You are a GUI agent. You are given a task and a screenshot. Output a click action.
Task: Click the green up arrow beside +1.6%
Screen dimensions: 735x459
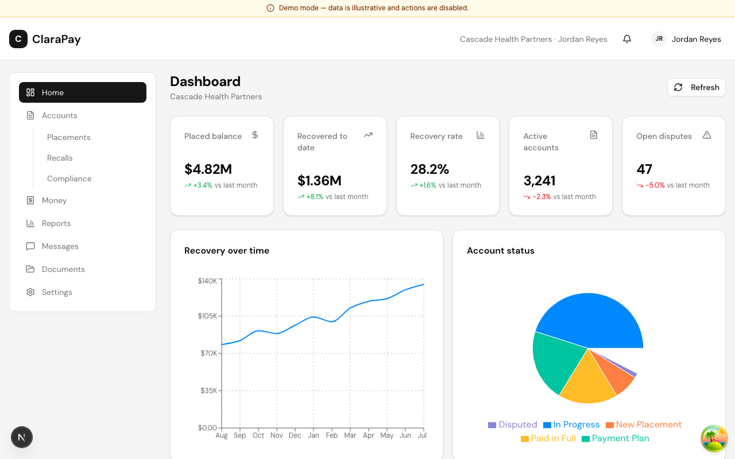point(414,185)
